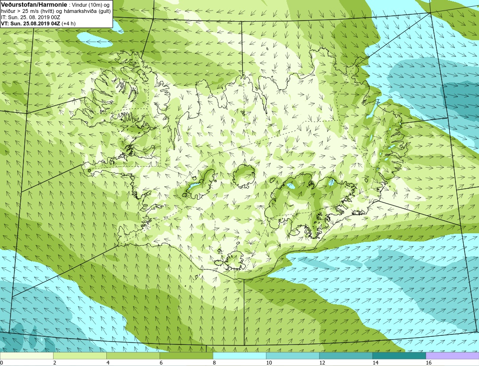Click the '16' scale label
Image resolution: width=479 pixels, height=366 pixels.
pyautogui.click(x=429, y=363)
